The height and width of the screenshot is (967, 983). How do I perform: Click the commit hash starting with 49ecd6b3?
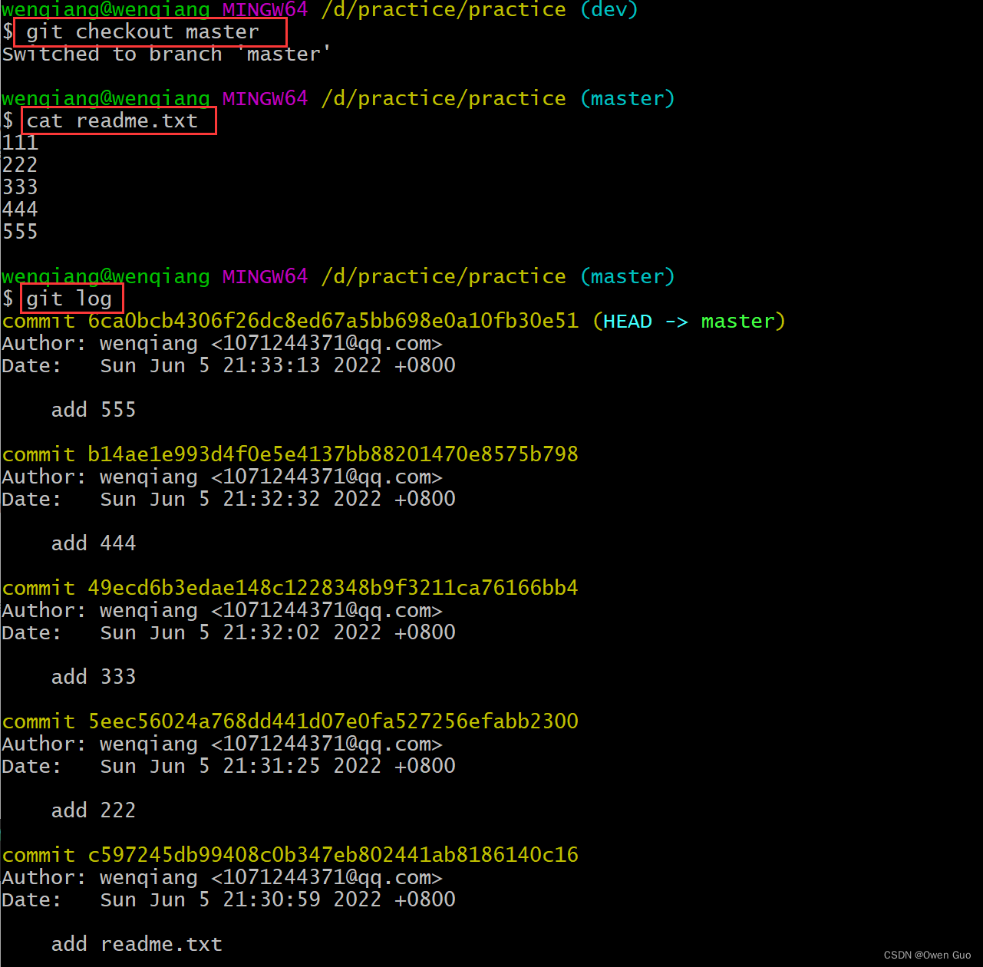[333, 589]
